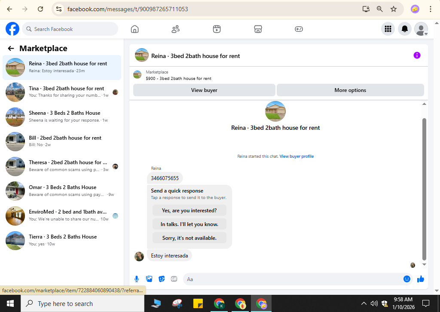Send 'Sorry, it's not available.' response
The height and width of the screenshot is (312, 440).
(189, 238)
